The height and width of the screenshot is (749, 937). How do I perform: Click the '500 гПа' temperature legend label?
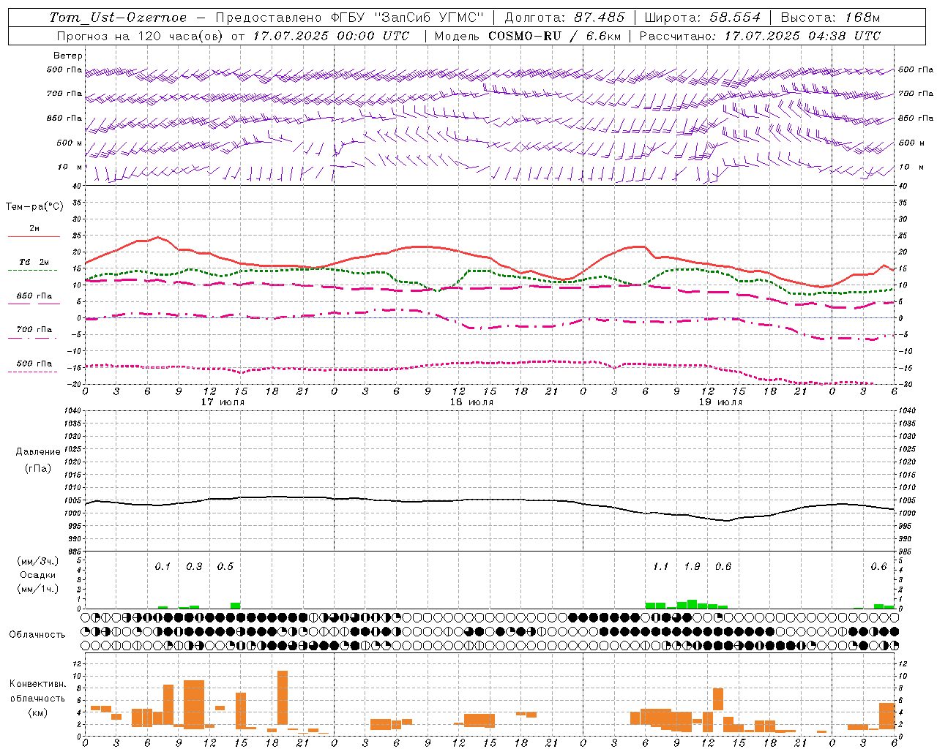34,364
